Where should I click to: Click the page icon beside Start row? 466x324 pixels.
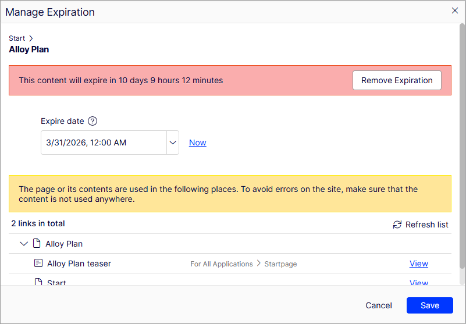38,282
